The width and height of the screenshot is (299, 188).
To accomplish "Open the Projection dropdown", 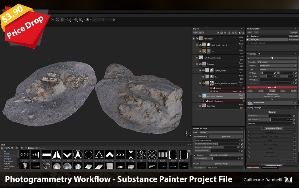I will [x=277, y=62].
